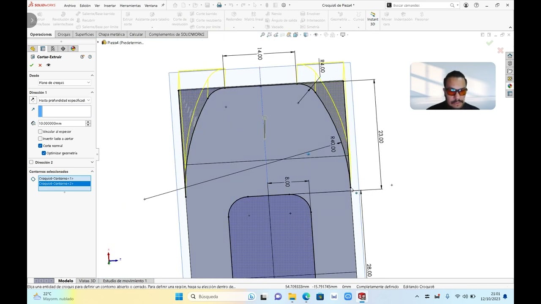Open the user login account icon
541x304 pixels.
click(466, 5)
